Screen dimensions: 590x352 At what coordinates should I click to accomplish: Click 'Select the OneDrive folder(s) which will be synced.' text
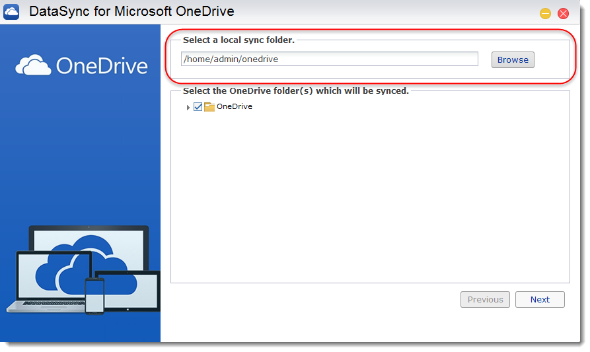tap(296, 90)
